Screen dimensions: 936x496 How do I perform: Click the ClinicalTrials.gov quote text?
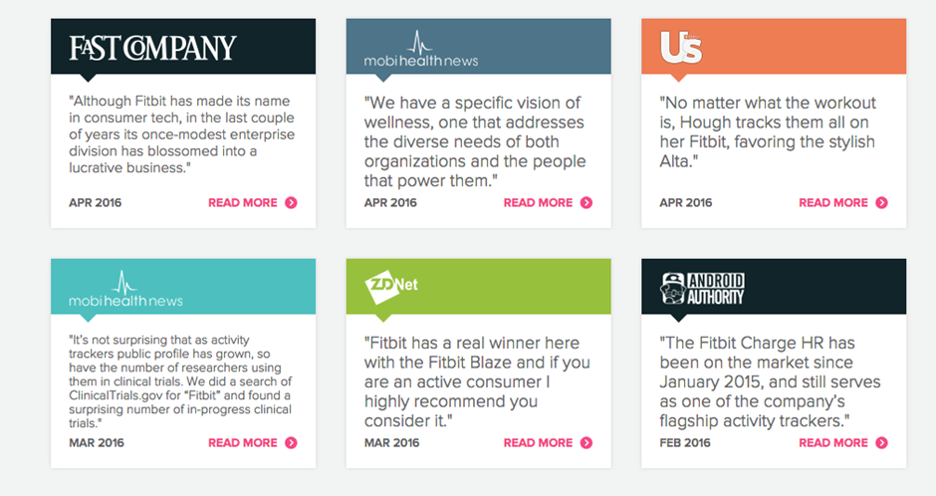181,381
